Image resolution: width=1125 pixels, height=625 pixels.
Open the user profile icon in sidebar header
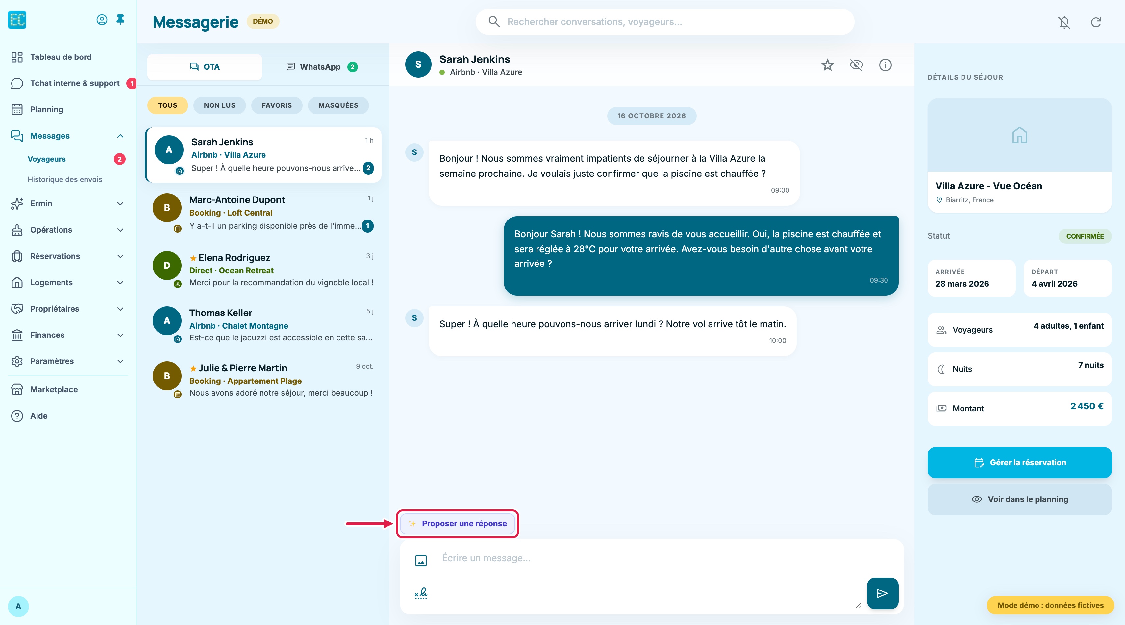coord(102,20)
